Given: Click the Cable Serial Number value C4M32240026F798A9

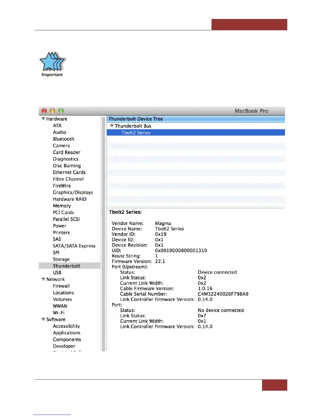Looking at the screenshot, I should coord(223,294).
